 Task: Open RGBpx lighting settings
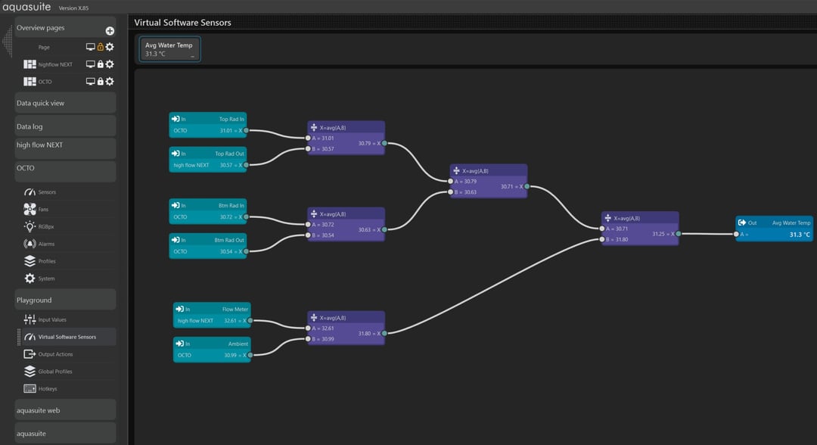coord(30,226)
